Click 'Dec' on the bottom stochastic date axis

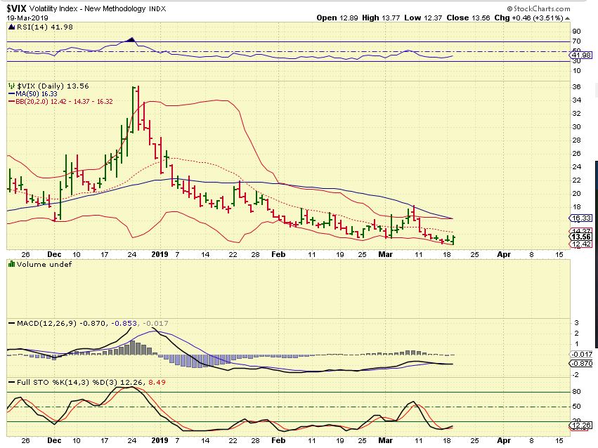coord(54,440)
